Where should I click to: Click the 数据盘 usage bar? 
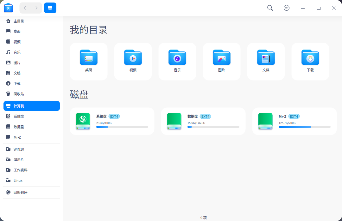(x=213, y=127)
